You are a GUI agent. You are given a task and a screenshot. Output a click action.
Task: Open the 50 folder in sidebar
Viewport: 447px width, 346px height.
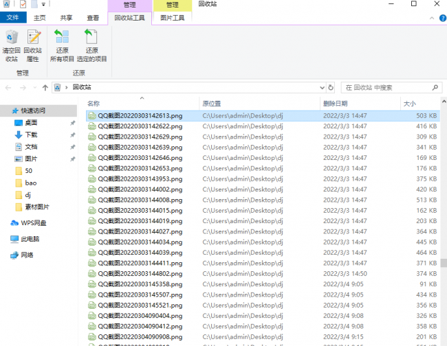28,171
